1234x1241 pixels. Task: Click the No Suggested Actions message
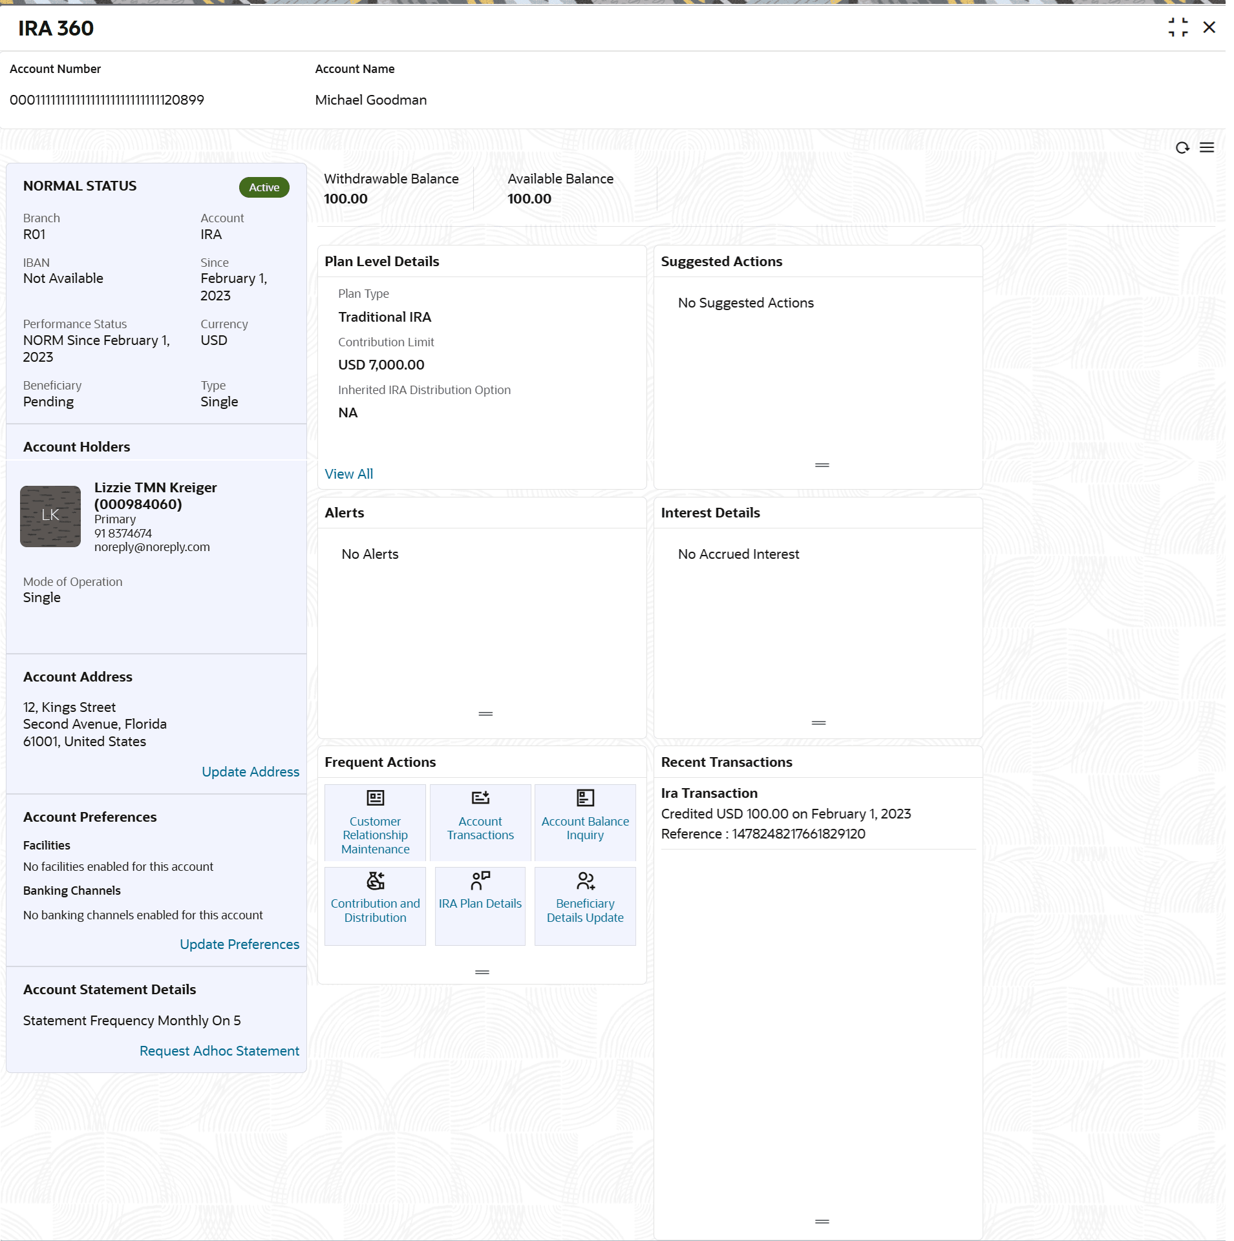(x=746, y=303)
